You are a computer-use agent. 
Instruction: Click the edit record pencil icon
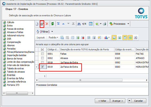(x=42, y=24)
